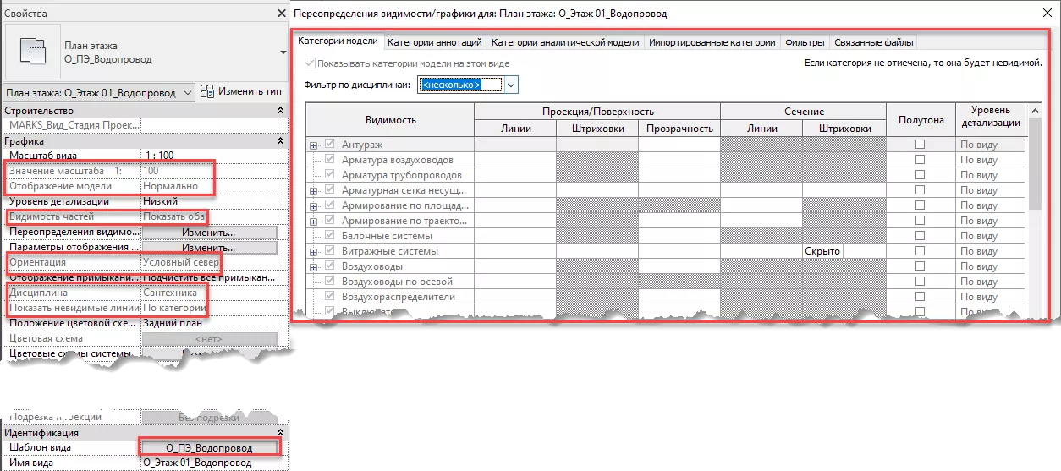The width and height of the screenshot is (1061, 471).
Task: Switch to the Фильтры tab
Action: tap(804, 42)
